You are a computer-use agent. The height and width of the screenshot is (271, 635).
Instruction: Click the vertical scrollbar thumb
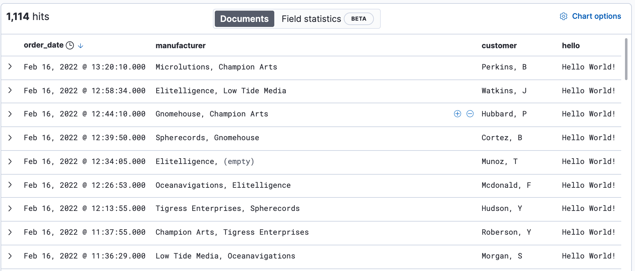click(626, 59)
